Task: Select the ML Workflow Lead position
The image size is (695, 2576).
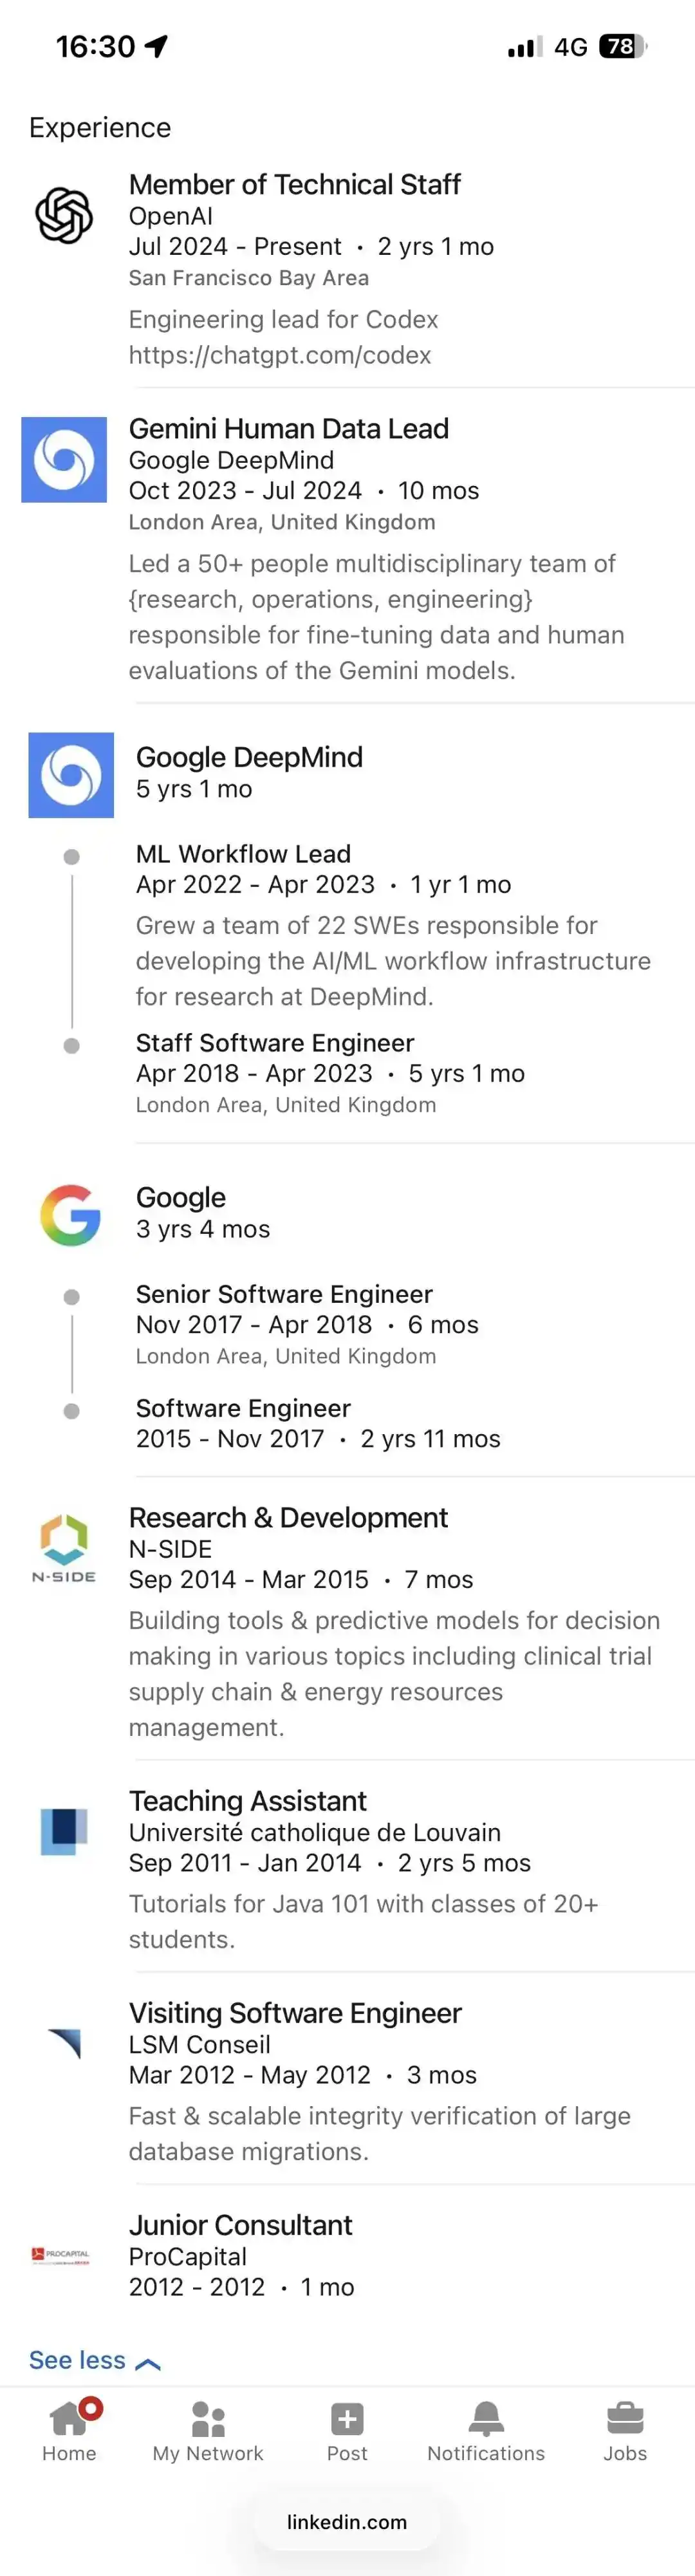Action: click(x=243, y=854)
